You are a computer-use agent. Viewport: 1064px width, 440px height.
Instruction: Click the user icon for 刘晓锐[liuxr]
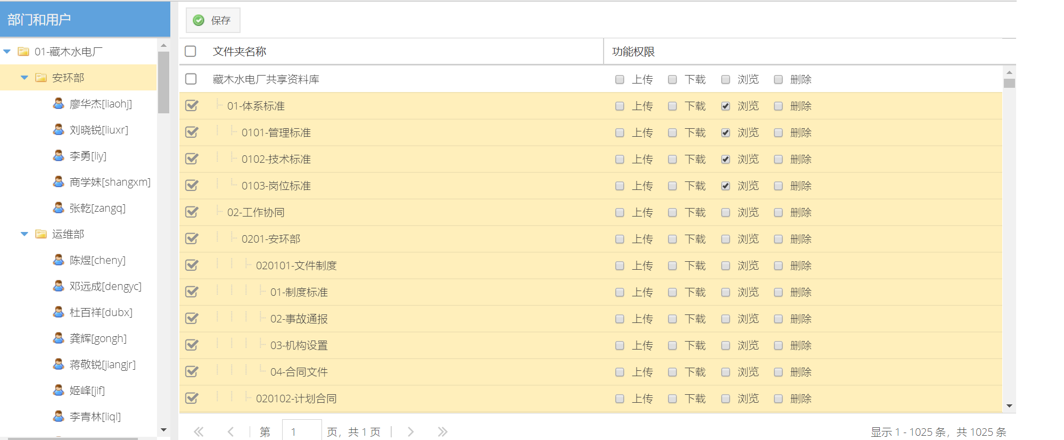point(59,129)
